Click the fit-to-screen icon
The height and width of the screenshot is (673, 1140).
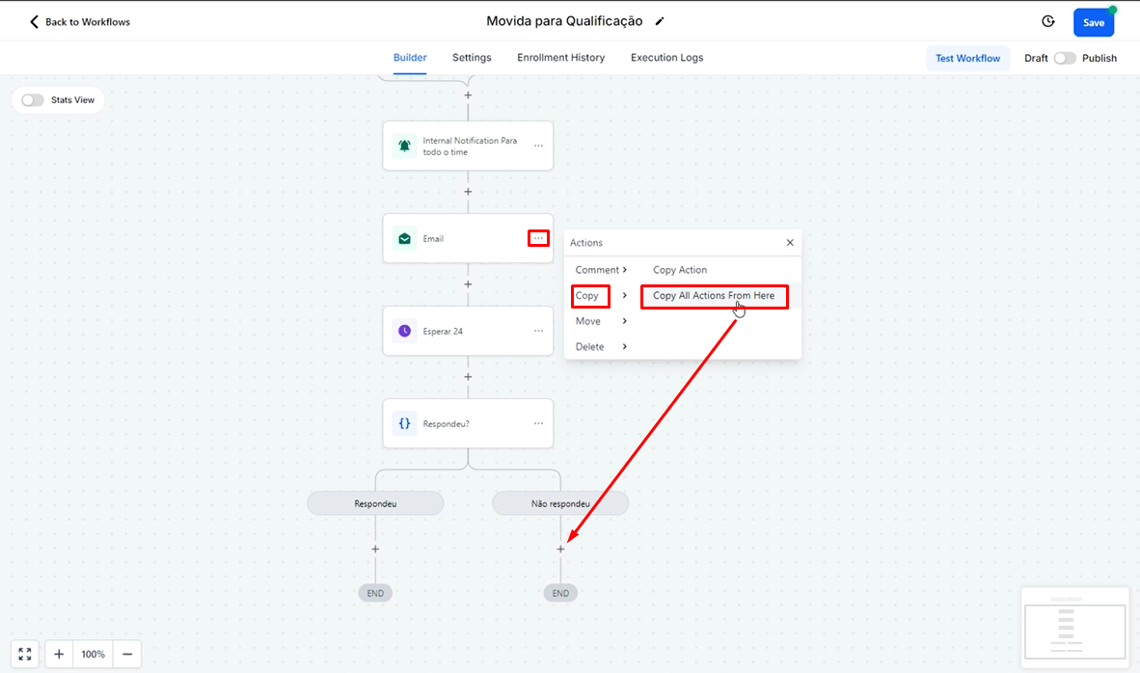pos(25,654)
